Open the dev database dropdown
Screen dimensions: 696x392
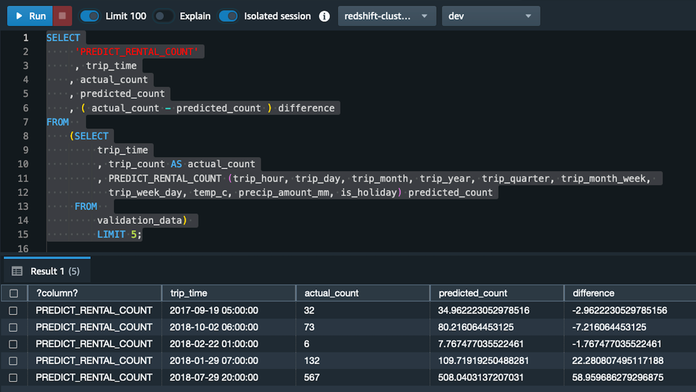490,16
